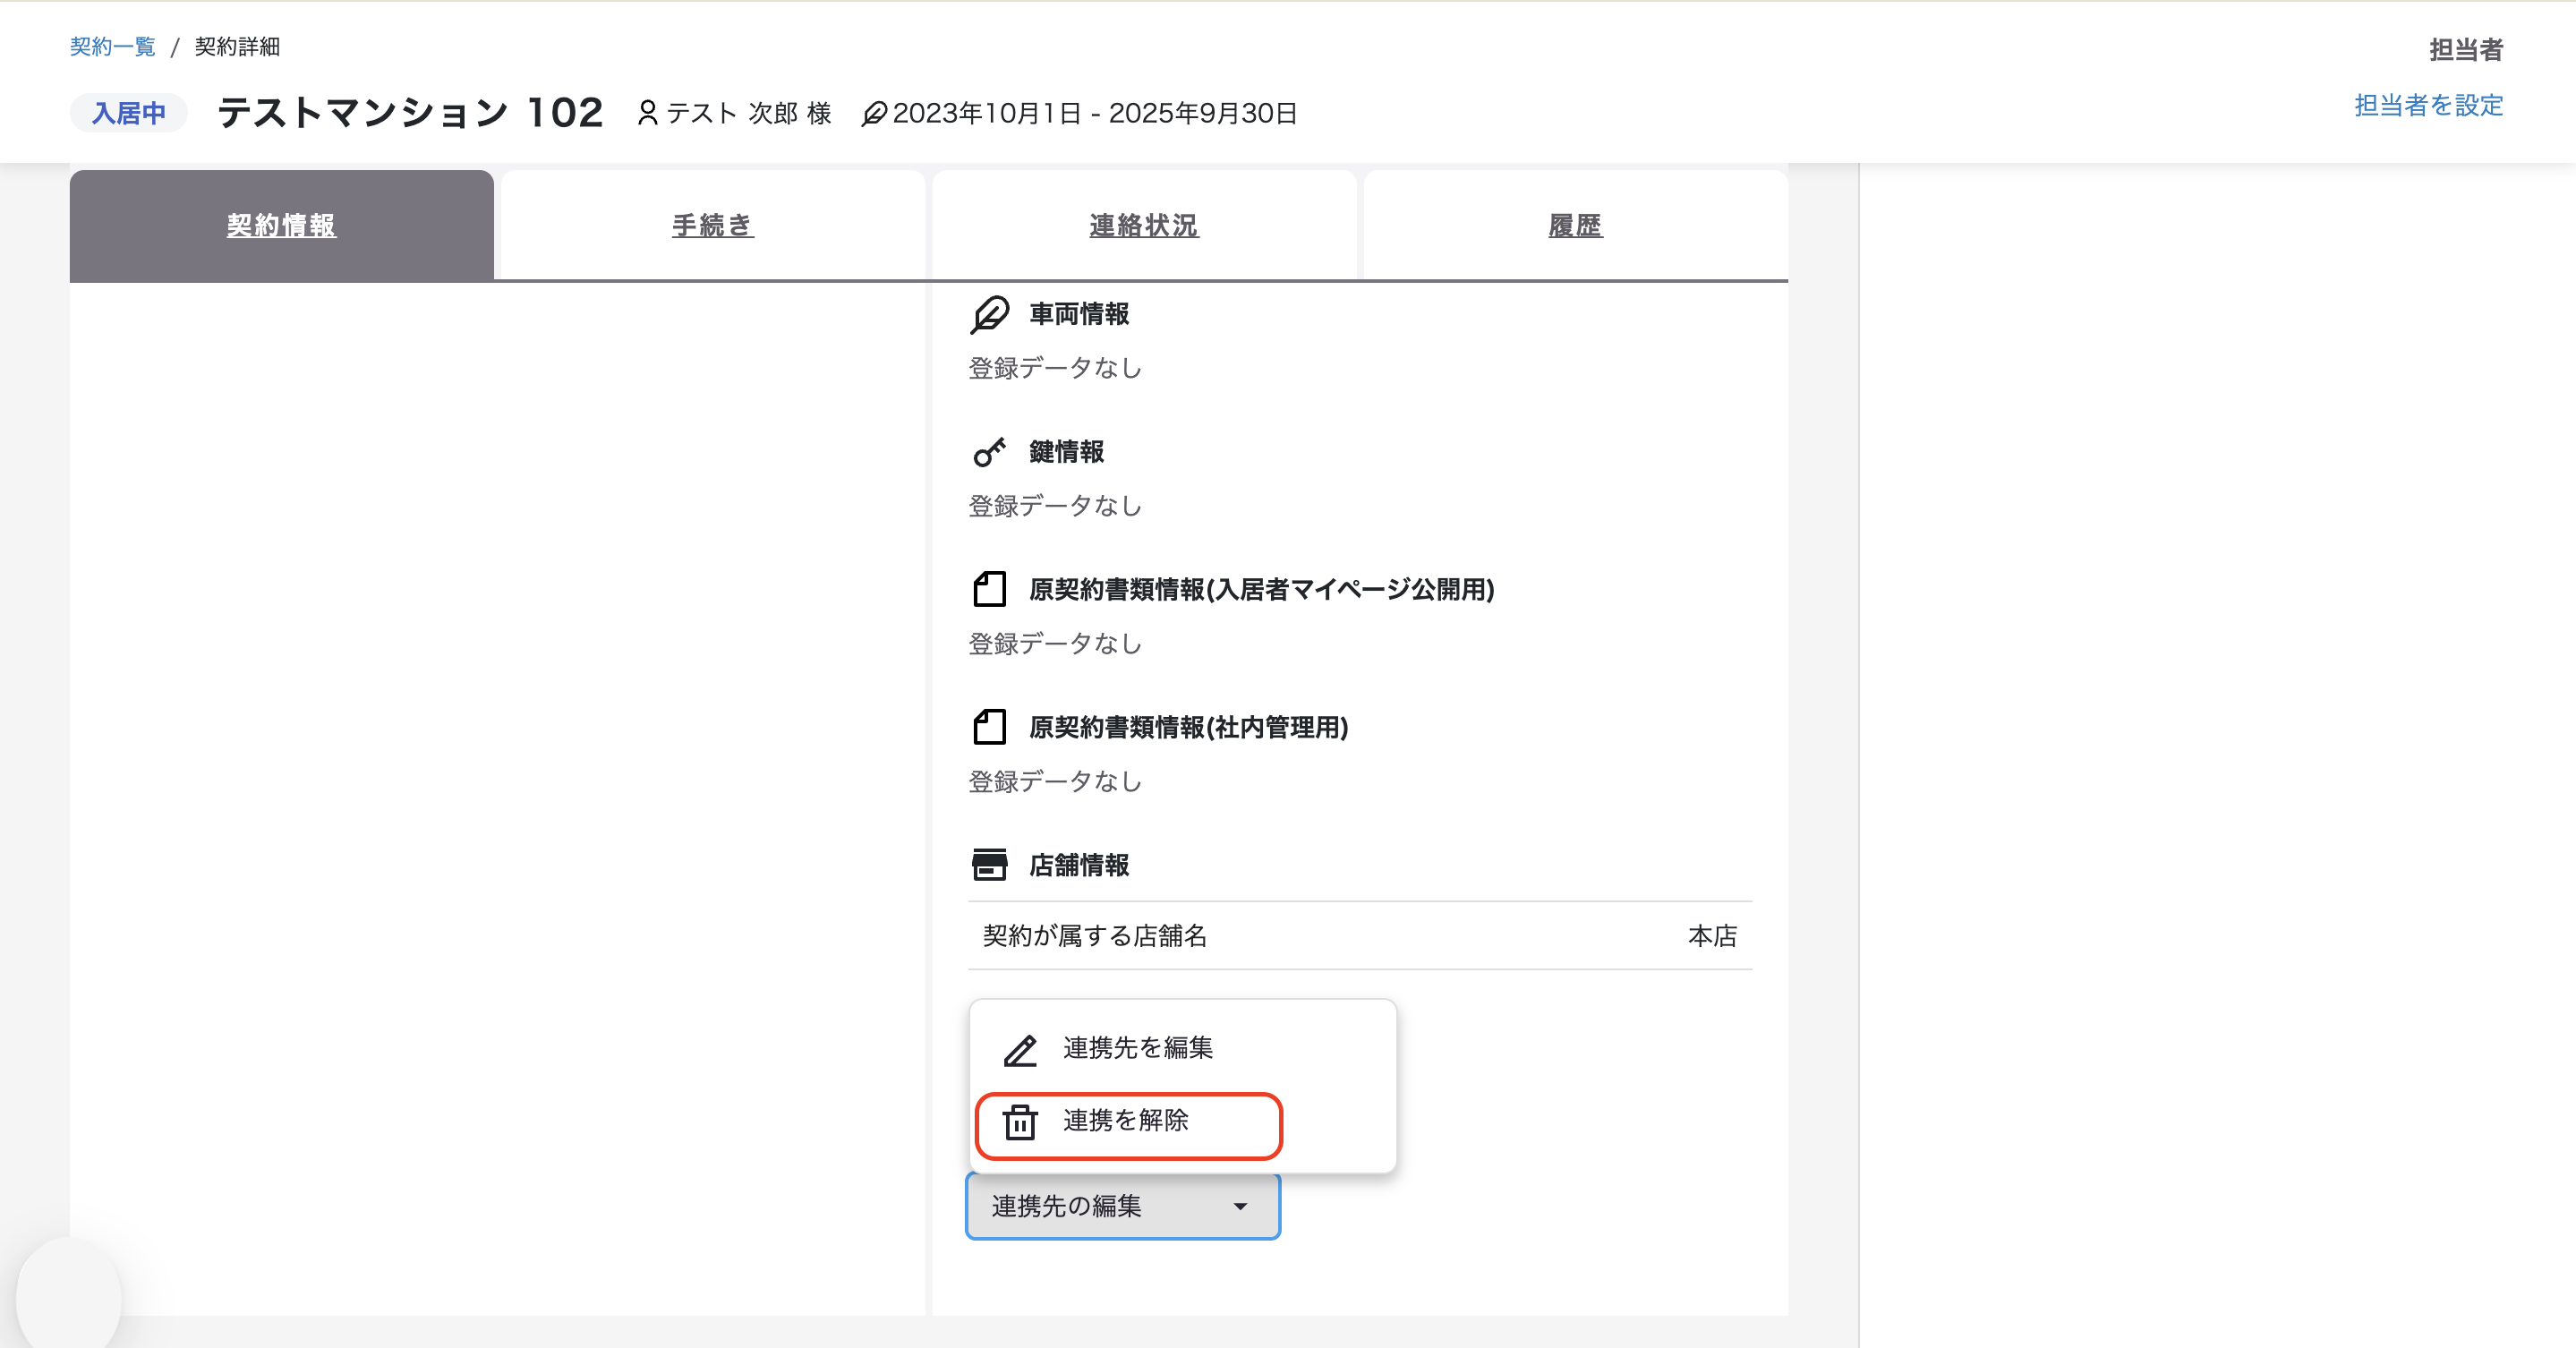
Task: Click the 担当者を設定 link
Action: [x=2428, y=105]
